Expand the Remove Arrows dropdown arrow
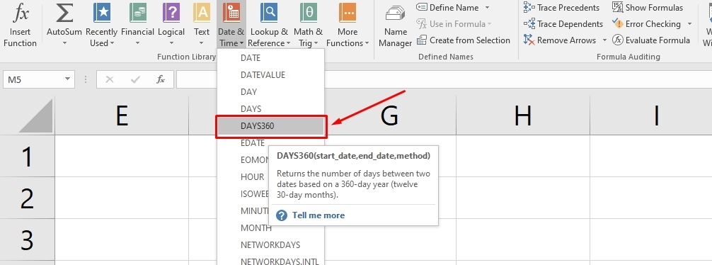 (x=604, y=40)
